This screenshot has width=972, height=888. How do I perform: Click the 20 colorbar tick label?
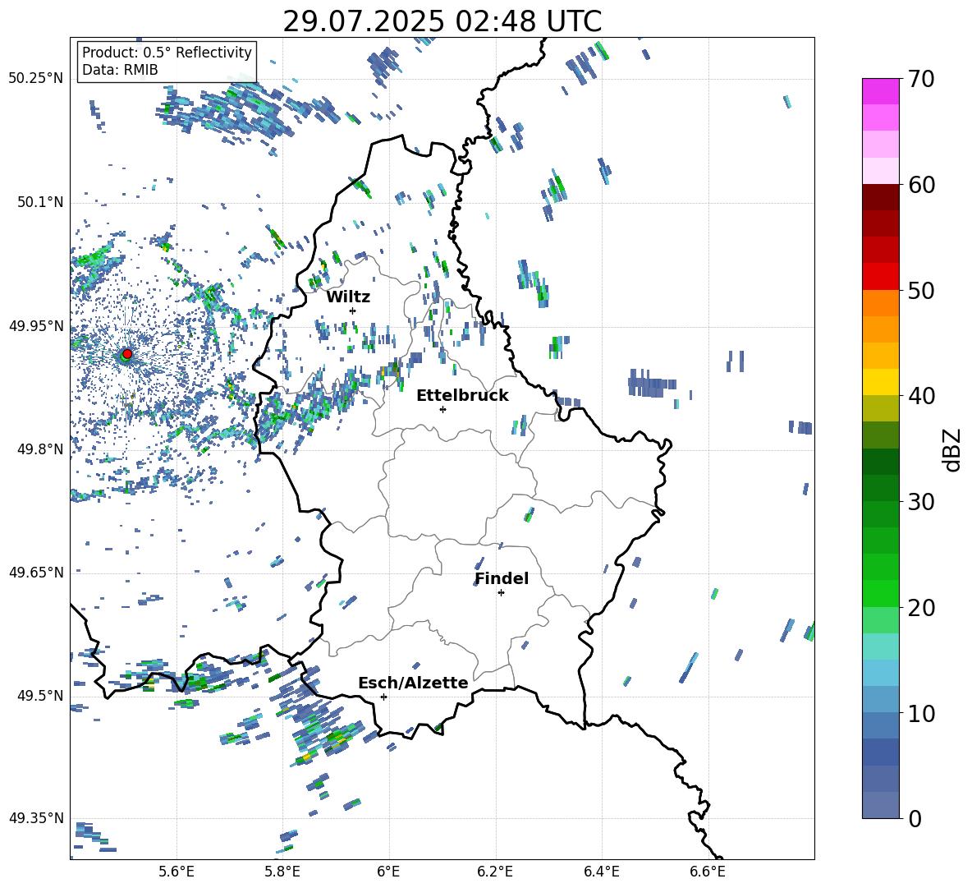pyautogui.click(x=921, y=607)
